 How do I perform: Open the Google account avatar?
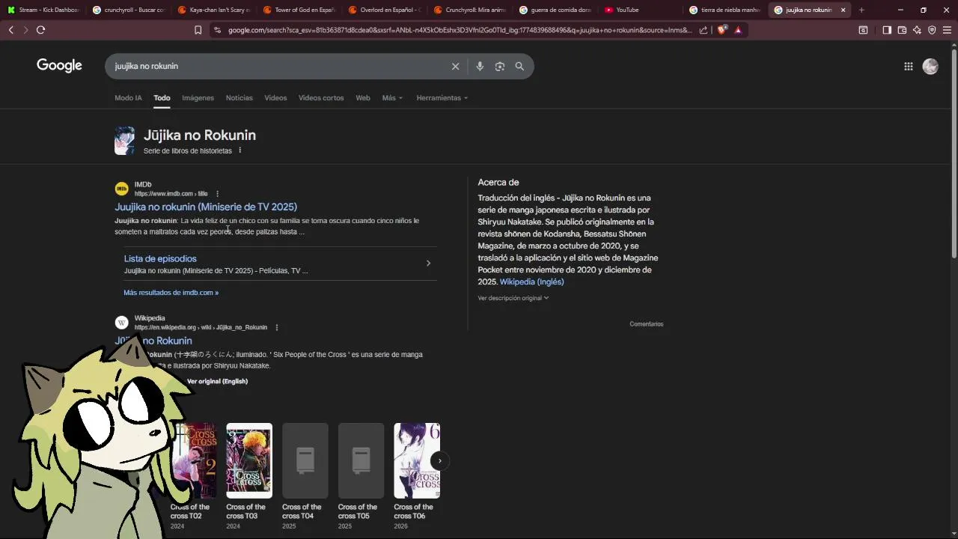(x=930, y=67)
